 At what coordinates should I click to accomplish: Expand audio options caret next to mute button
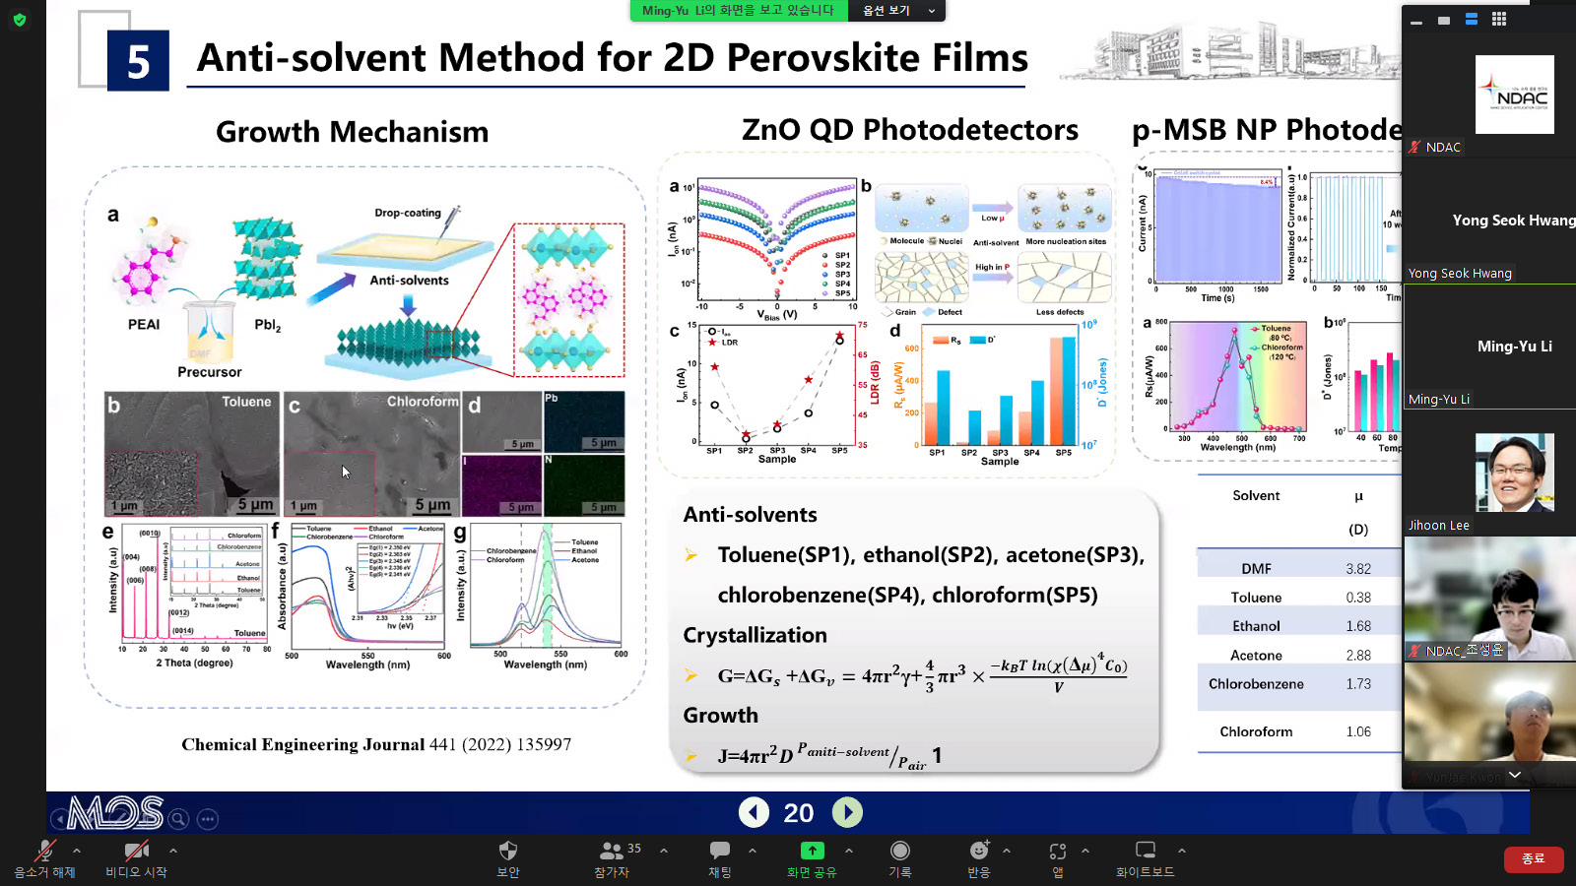(77, 851)
